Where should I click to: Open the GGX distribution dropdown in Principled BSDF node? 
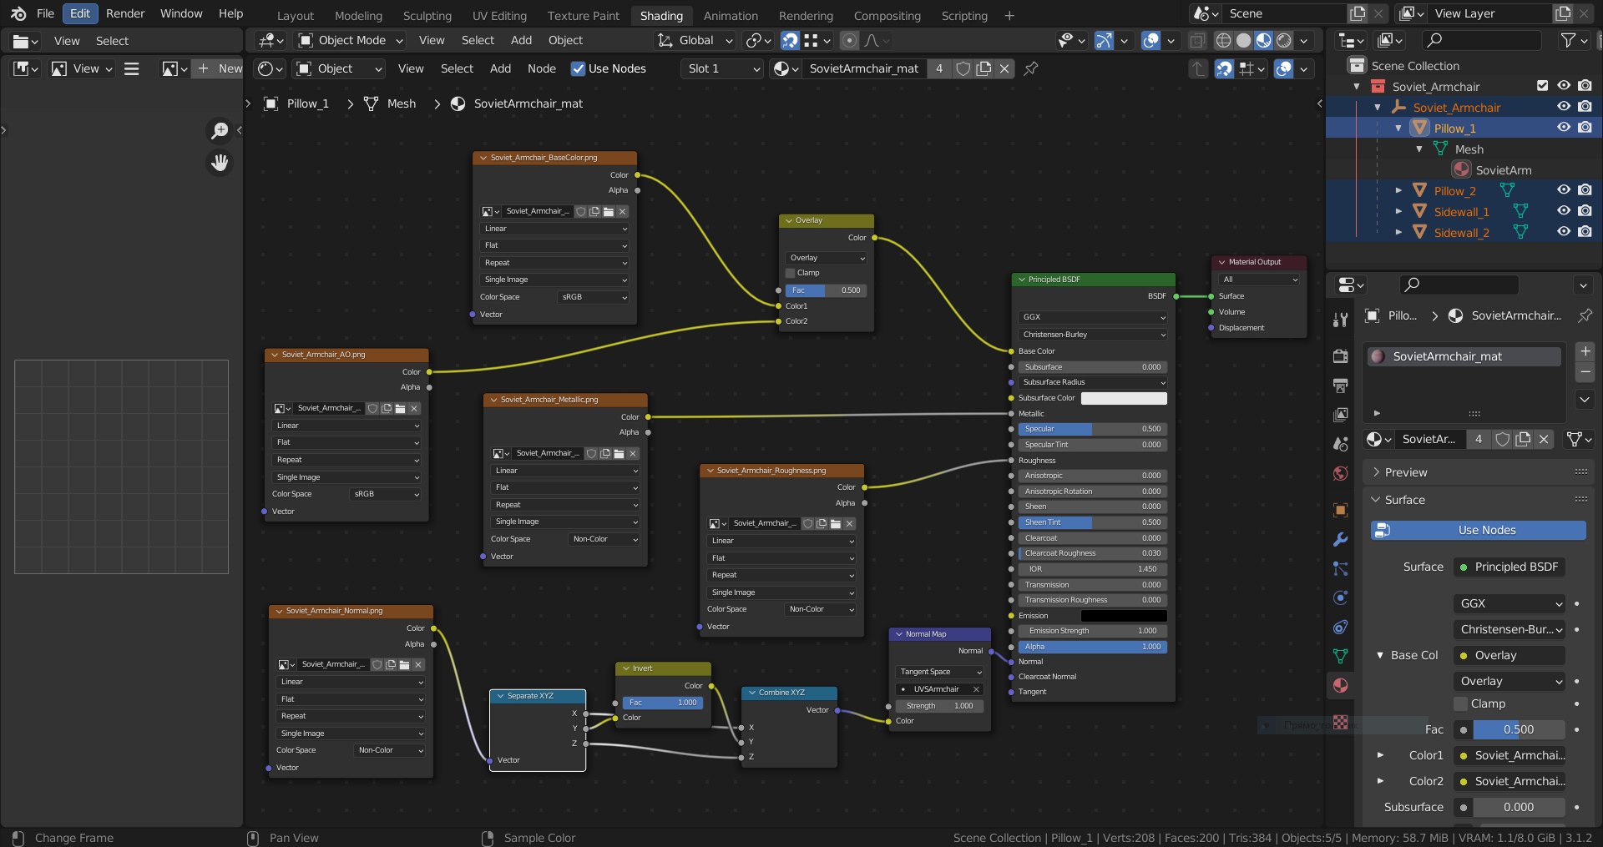point(1092,317)
